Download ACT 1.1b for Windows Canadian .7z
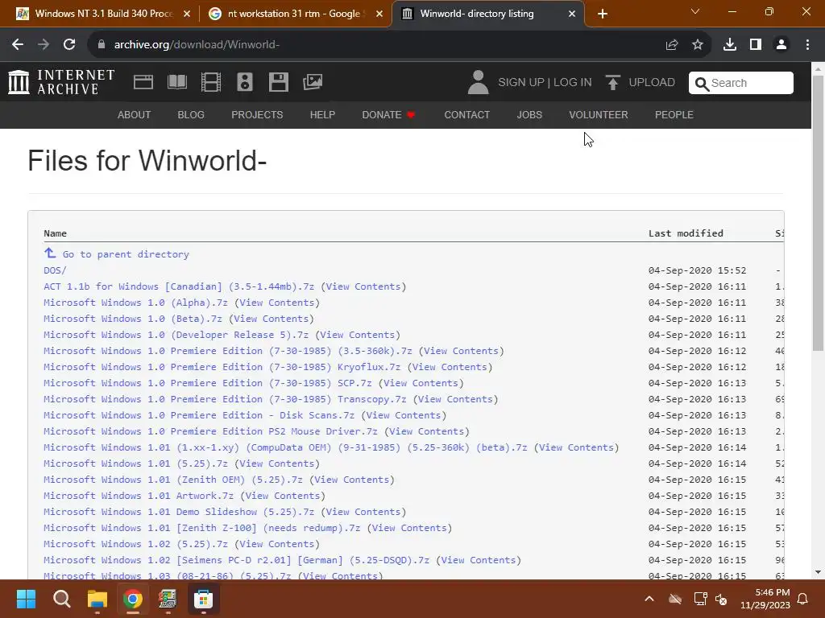825x618 pixels. [x=179, y=286]
